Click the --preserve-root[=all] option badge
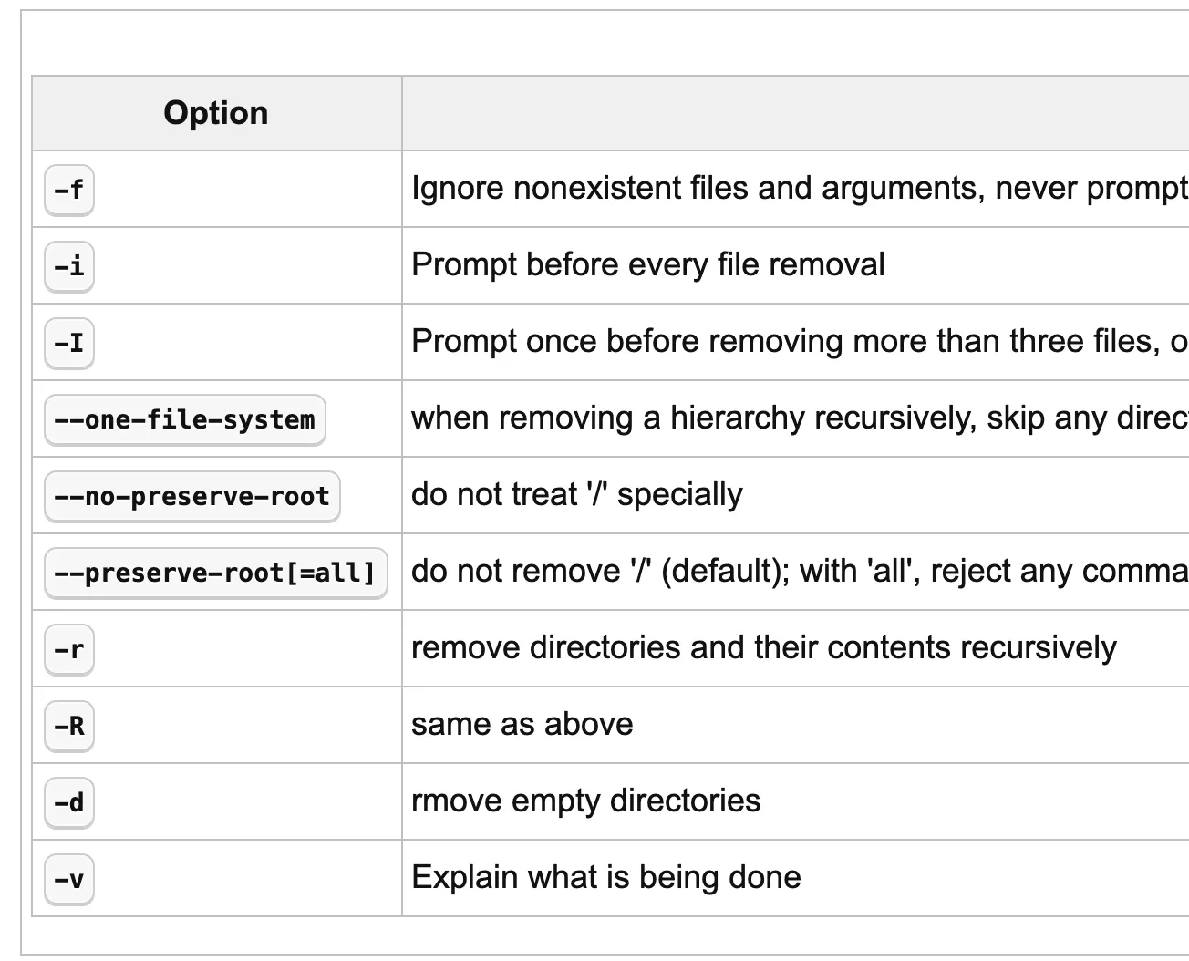 [216, 573]
